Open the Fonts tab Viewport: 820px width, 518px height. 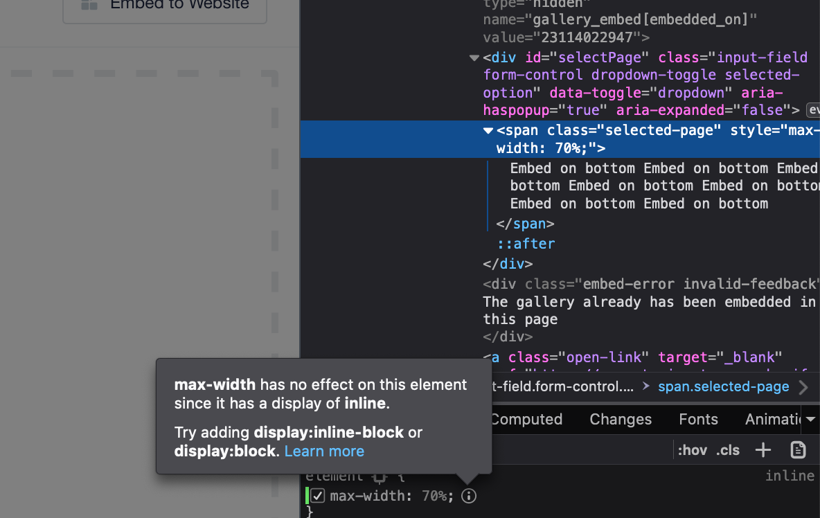tap(698, 419)
